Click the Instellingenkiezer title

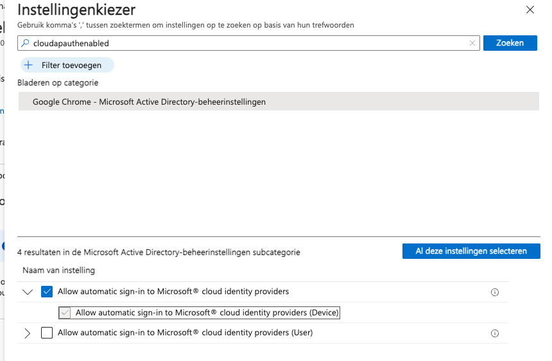point(76,10)
